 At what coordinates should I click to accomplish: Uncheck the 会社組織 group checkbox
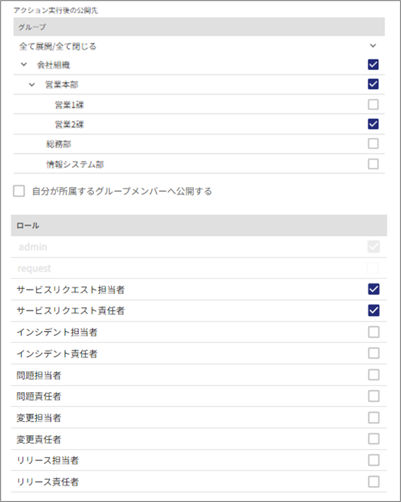373,65
